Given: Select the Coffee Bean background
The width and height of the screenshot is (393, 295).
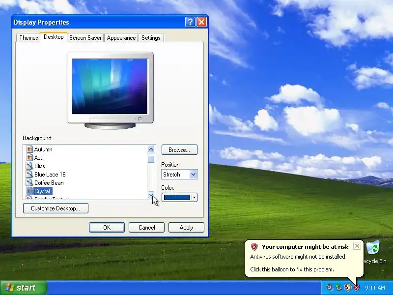Looking at the screenshot, I should 49,182.
